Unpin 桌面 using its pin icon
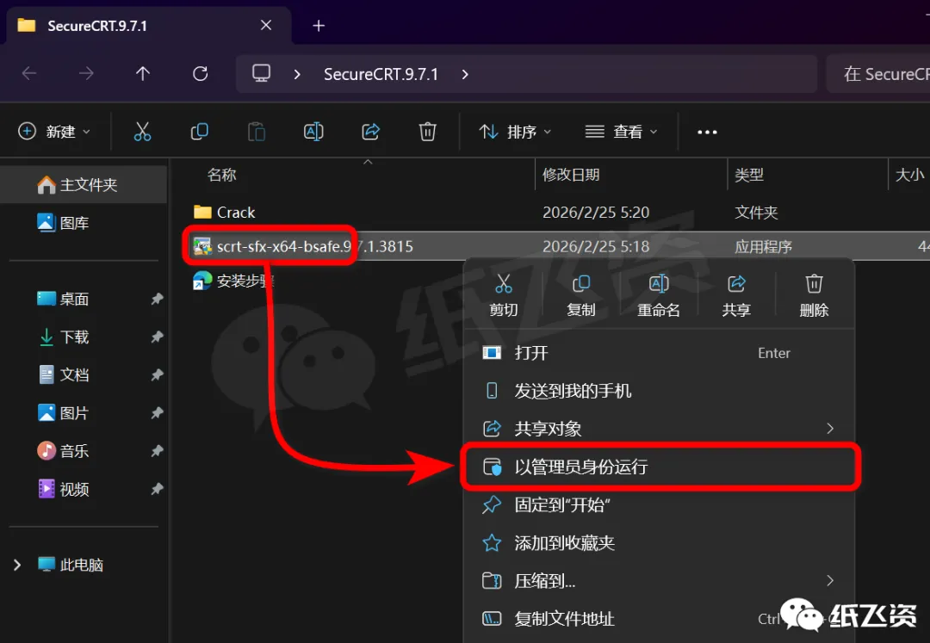Image resolution: width=930 pixels, height=643 pixels. [157, 299]
